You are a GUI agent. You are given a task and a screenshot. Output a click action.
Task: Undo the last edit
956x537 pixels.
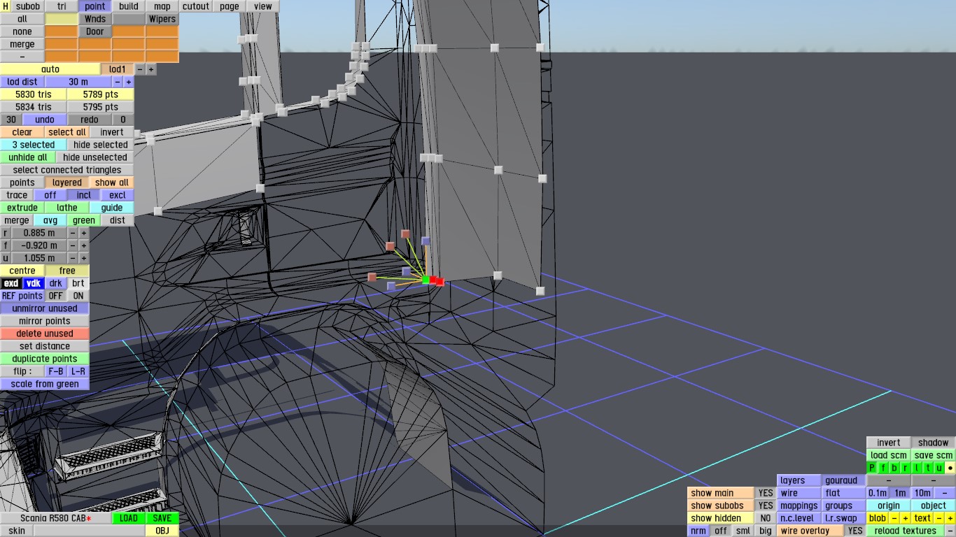[45, 120]
